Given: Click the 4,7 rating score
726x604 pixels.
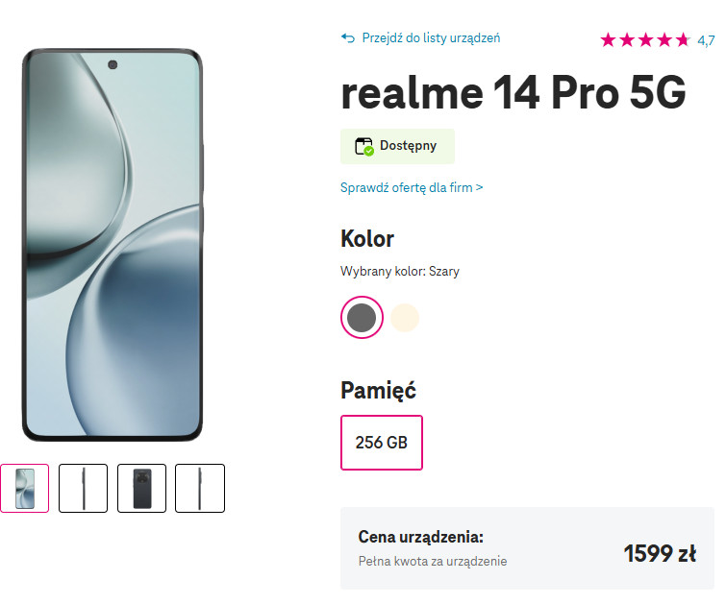Looking at the screenshot, I should 706,40.
